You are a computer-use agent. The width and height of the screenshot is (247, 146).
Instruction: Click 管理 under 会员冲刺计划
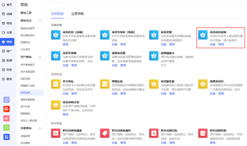pos(65,115)
